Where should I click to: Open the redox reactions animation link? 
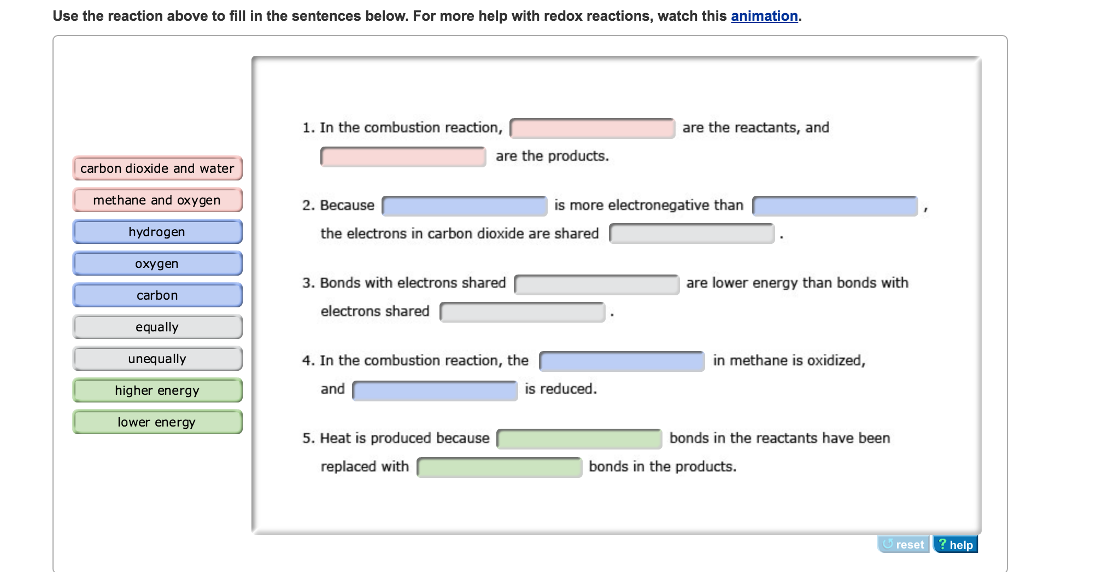tap(764, 16)
